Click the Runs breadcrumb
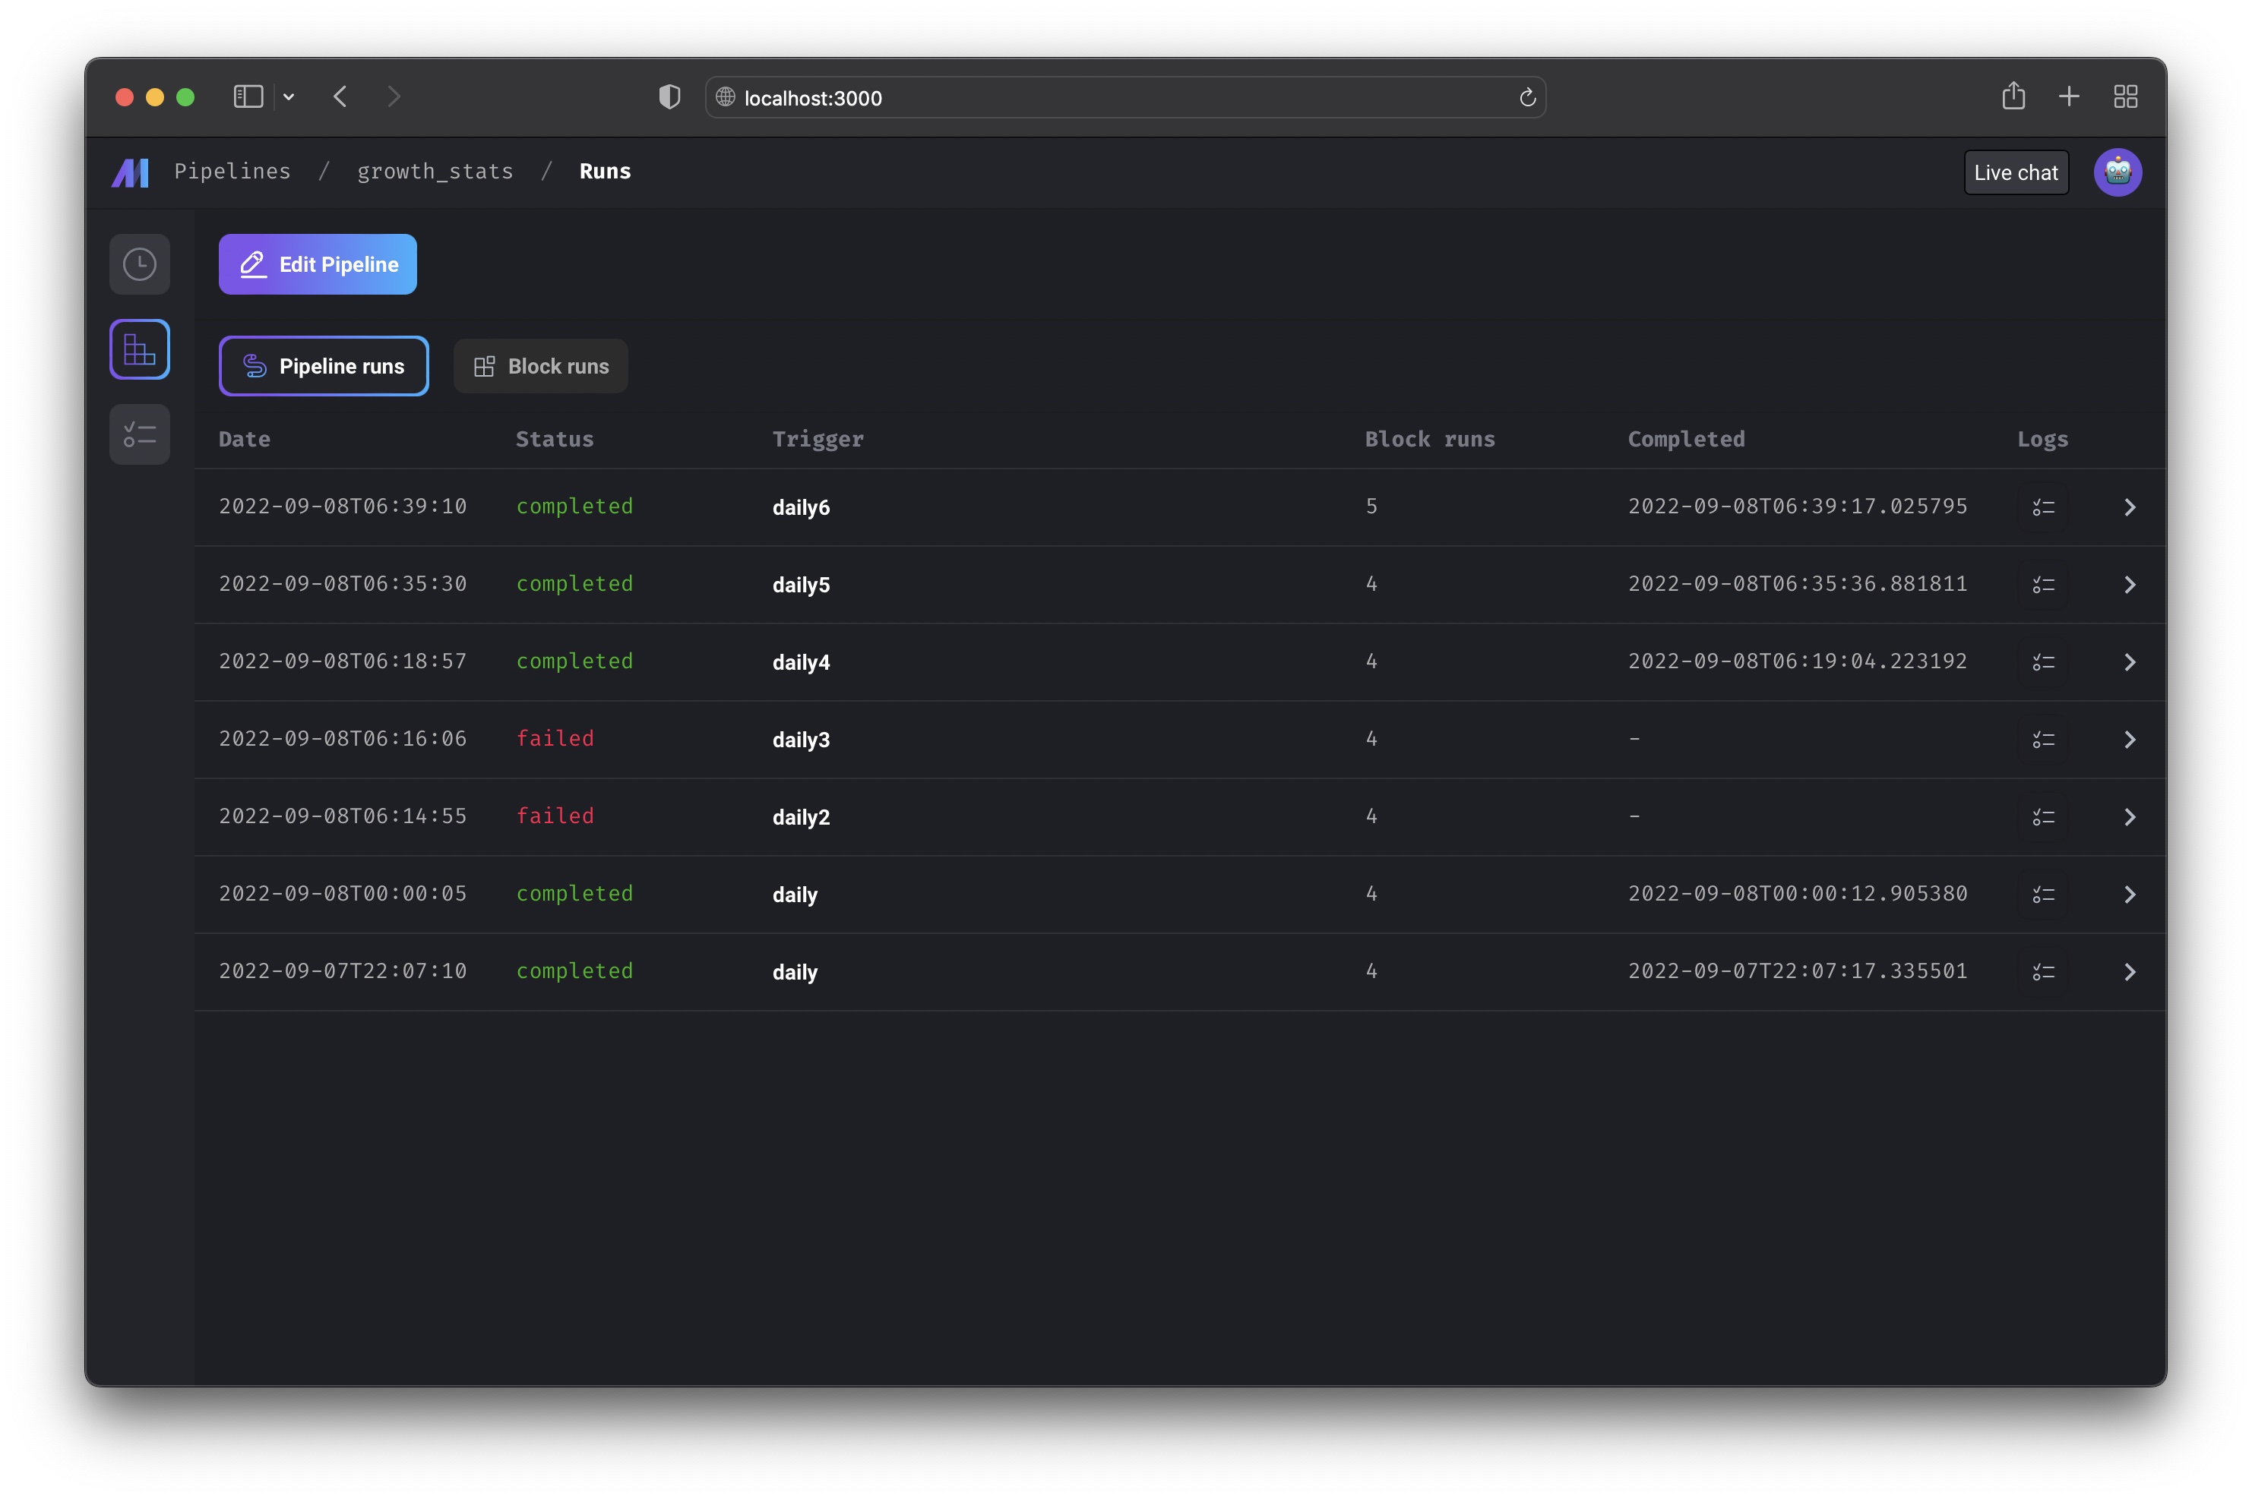 pyautogui.click(x=606, y=171)
